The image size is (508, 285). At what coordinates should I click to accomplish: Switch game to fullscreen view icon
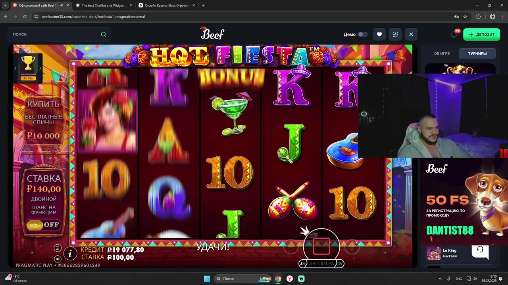395,34
